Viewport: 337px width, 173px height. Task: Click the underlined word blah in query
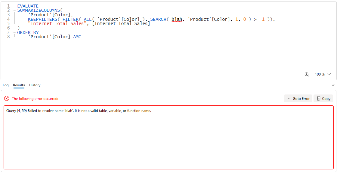pos(177,19)
